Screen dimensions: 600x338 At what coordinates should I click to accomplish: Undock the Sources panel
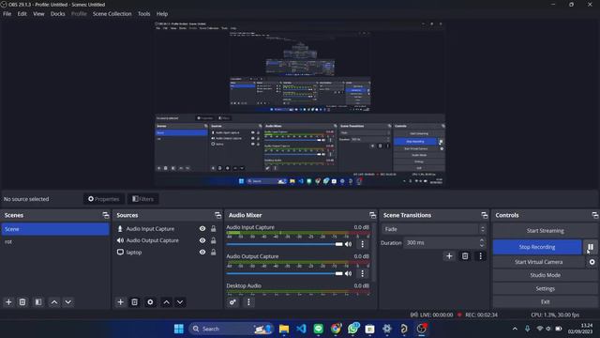coord(217,215)
